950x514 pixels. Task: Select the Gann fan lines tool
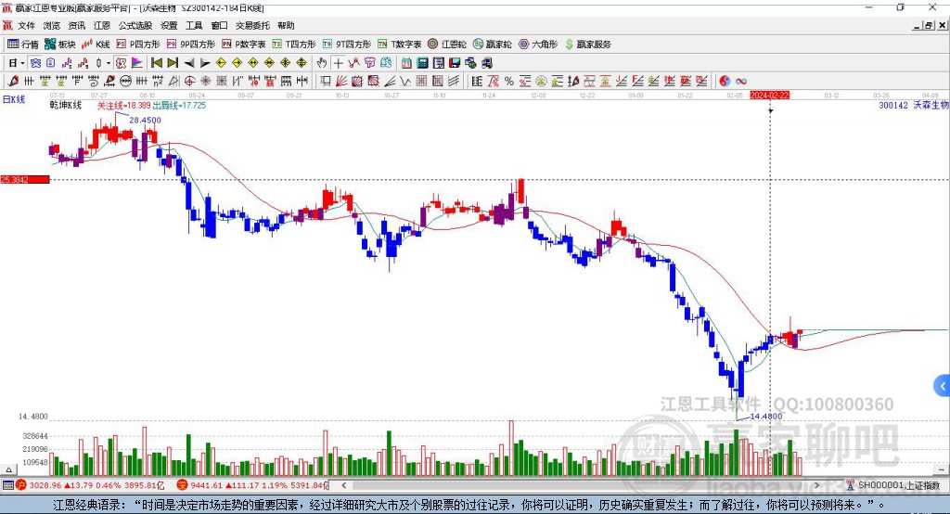[x=341, y=81]
